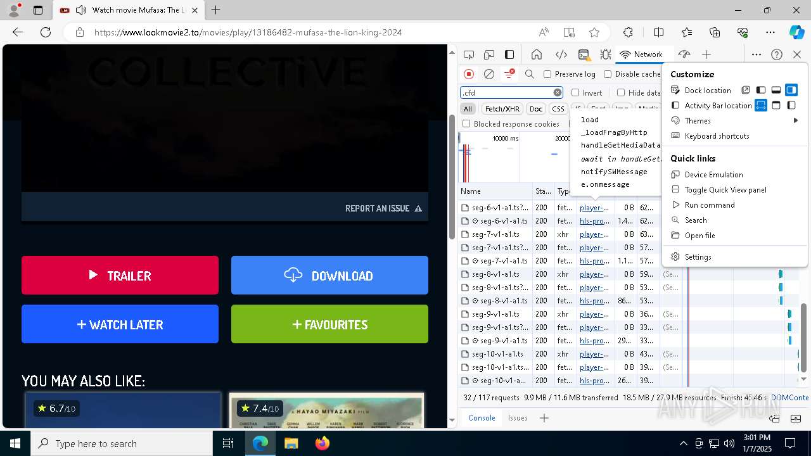The image size is (811, 456).
Task: Click the WATCH LATER button
Action: 120,324
